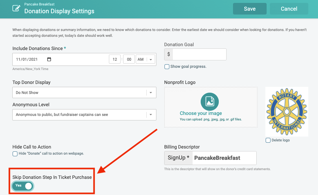Check the Show goal progress box

point(167,67)
